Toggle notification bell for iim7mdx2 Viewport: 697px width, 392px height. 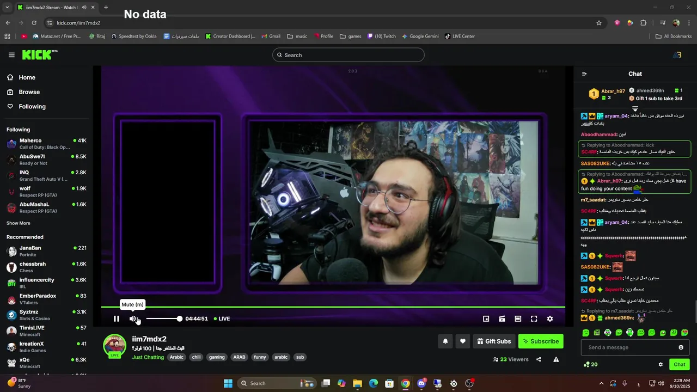tap(445, 341)
